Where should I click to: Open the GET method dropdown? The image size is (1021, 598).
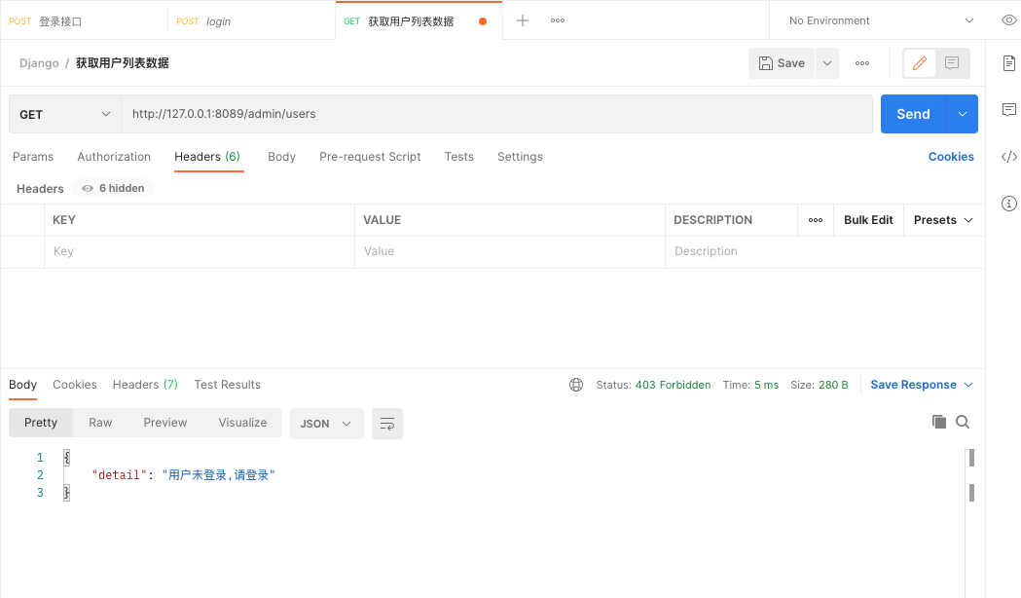click(65, 114)
